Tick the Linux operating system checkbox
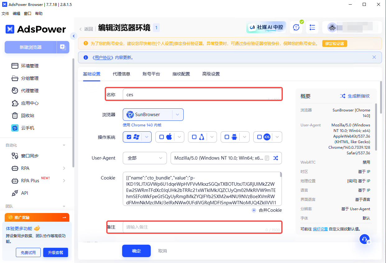The height and width of the screenshot is (263, 386). tap(194, 137)
